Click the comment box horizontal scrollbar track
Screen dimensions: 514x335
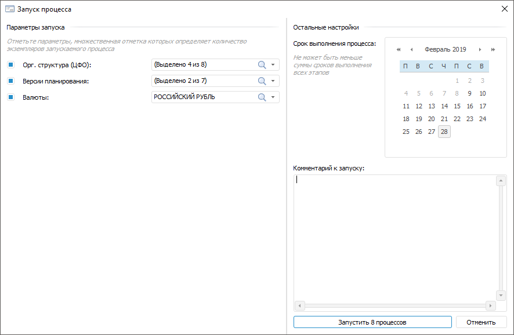click(395, 306)
